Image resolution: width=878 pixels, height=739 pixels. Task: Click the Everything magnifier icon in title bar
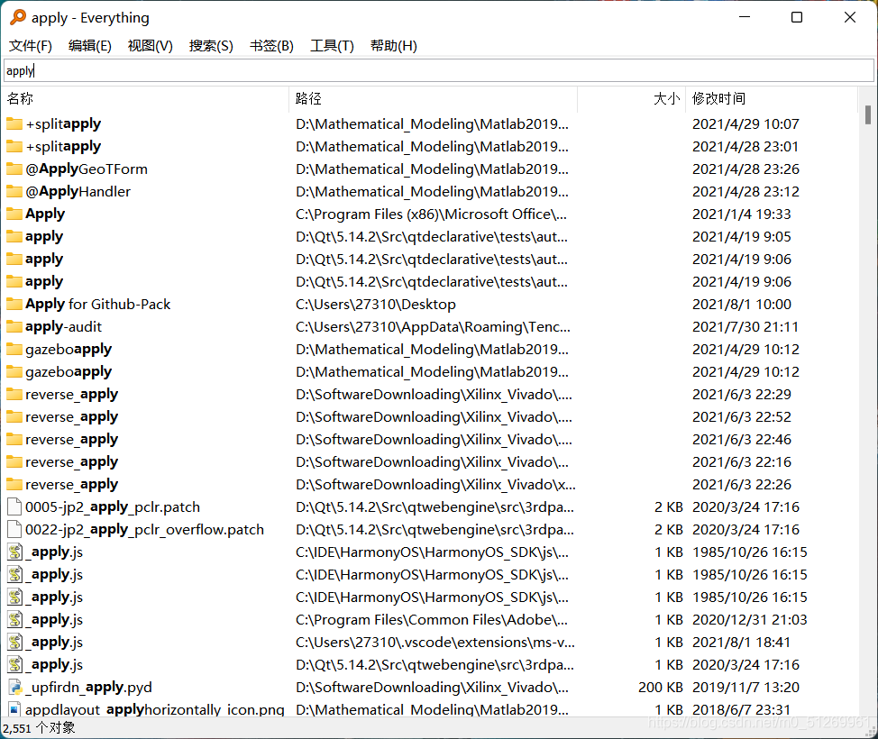(18, 17)
